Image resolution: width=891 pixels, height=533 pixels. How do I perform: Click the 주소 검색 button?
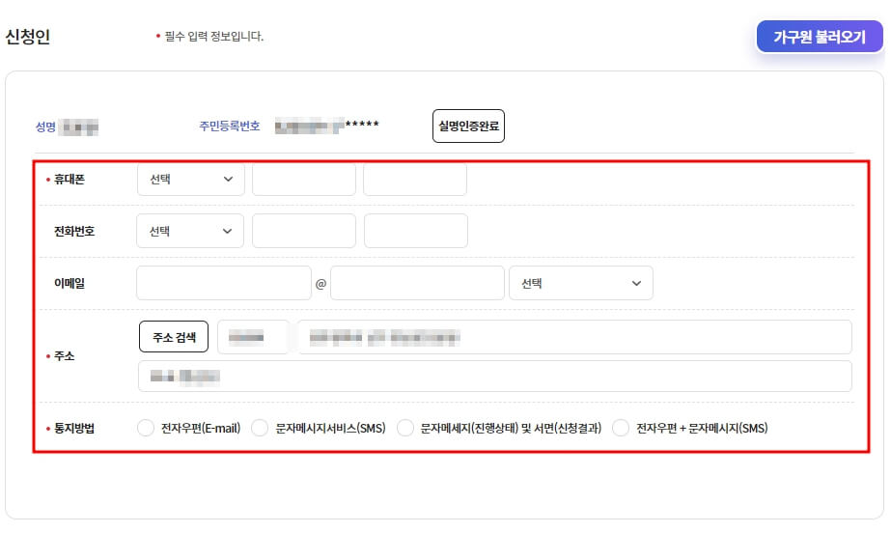(174, 337)
